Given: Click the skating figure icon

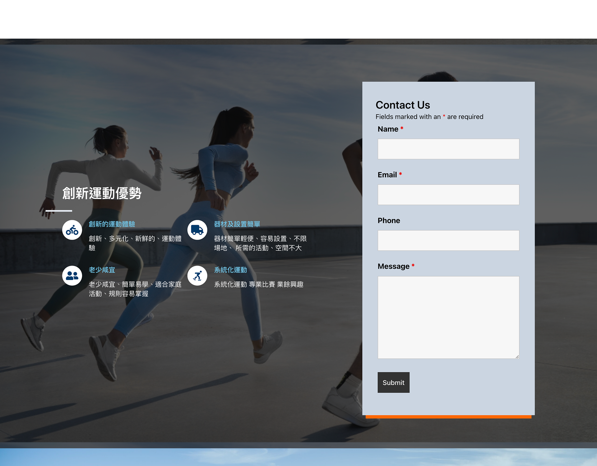Looking at the screenshot, I should pos(197,276).
